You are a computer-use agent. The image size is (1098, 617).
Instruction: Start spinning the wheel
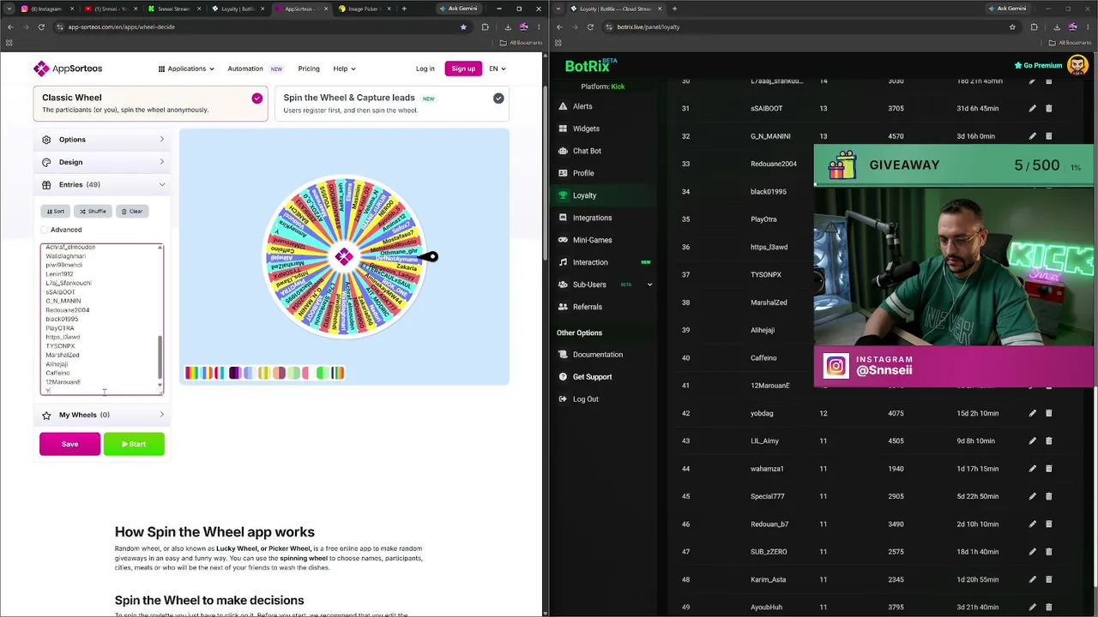[134, 444]
